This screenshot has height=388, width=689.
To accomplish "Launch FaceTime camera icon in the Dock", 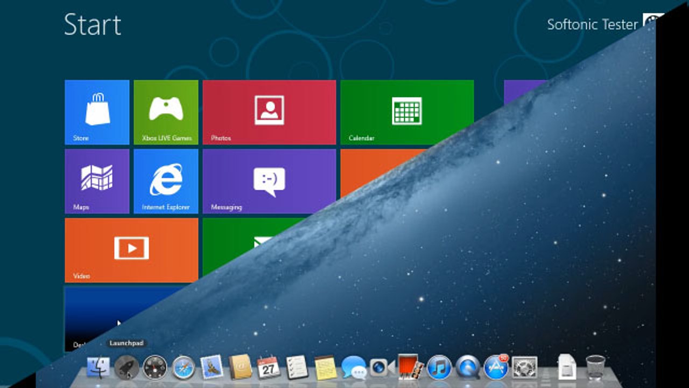I will click(382, 368).
